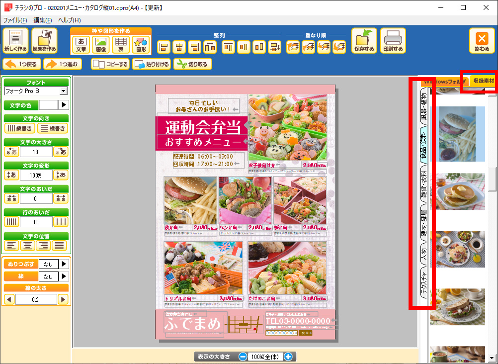Center objects horizontally in 整列 group
This screenshot has width=498, height=364.
pyautogui.click(x=179, y=47)
